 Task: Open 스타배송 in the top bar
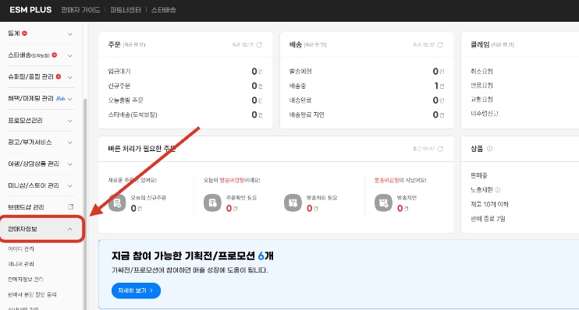pos(163,10)
